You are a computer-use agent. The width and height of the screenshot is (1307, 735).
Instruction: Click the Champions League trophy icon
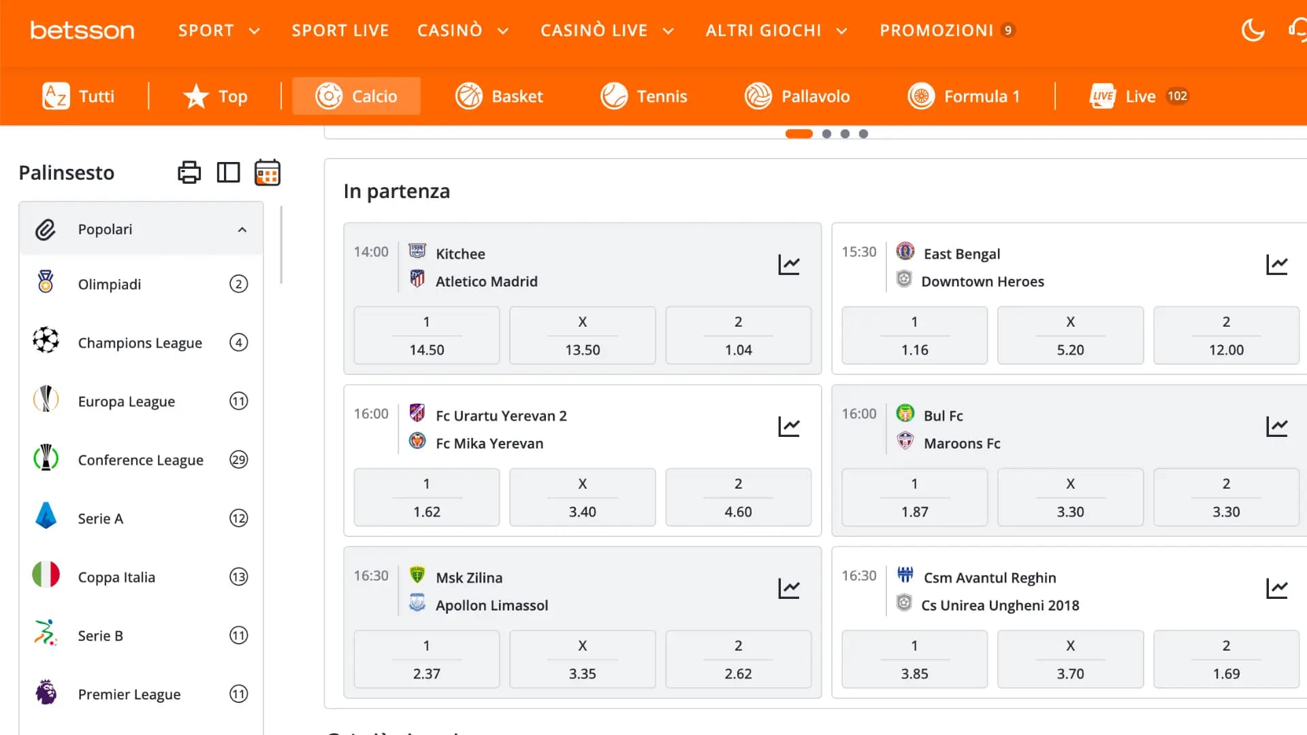[x=45, y=342]
